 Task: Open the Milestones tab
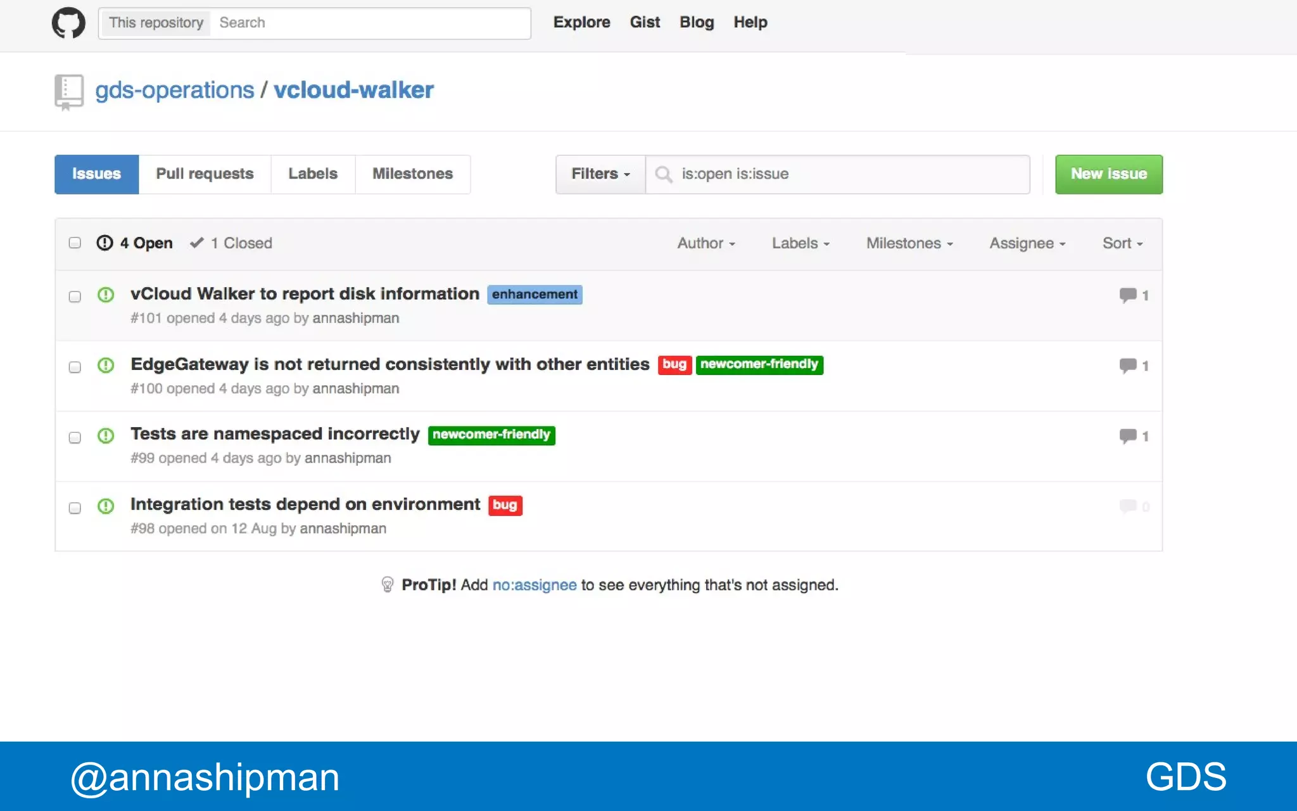[x=412, y=174]
